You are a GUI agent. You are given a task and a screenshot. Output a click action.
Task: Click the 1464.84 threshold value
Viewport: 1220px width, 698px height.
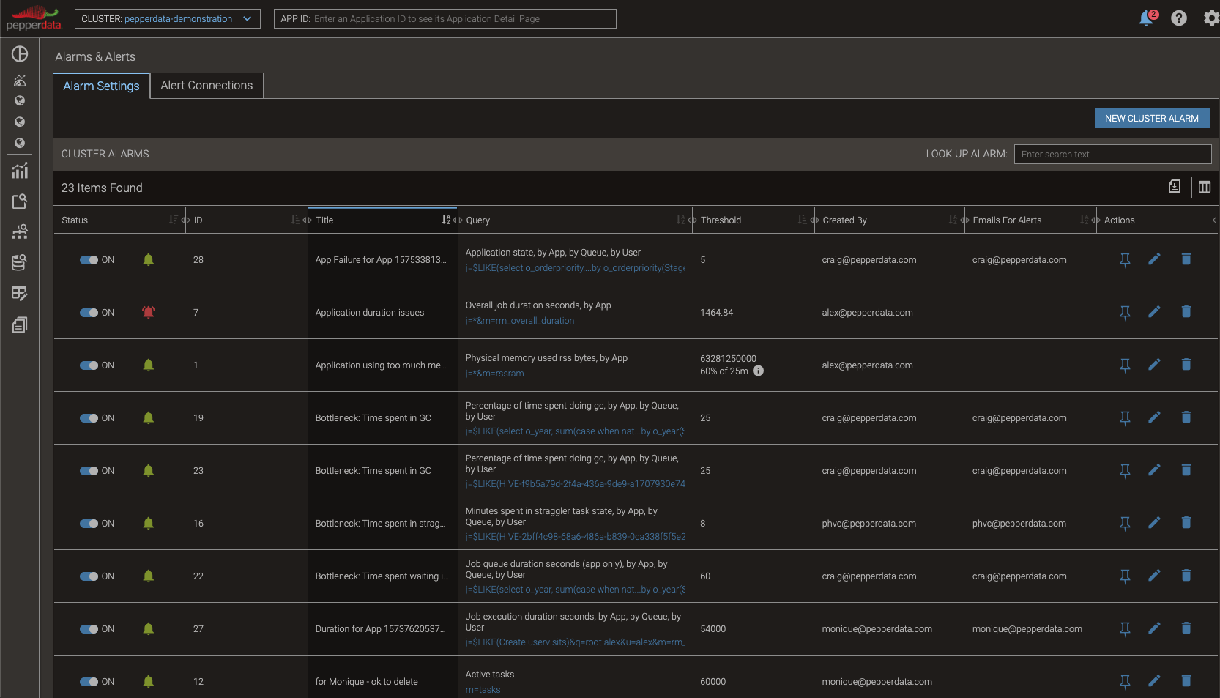[717, 313]
